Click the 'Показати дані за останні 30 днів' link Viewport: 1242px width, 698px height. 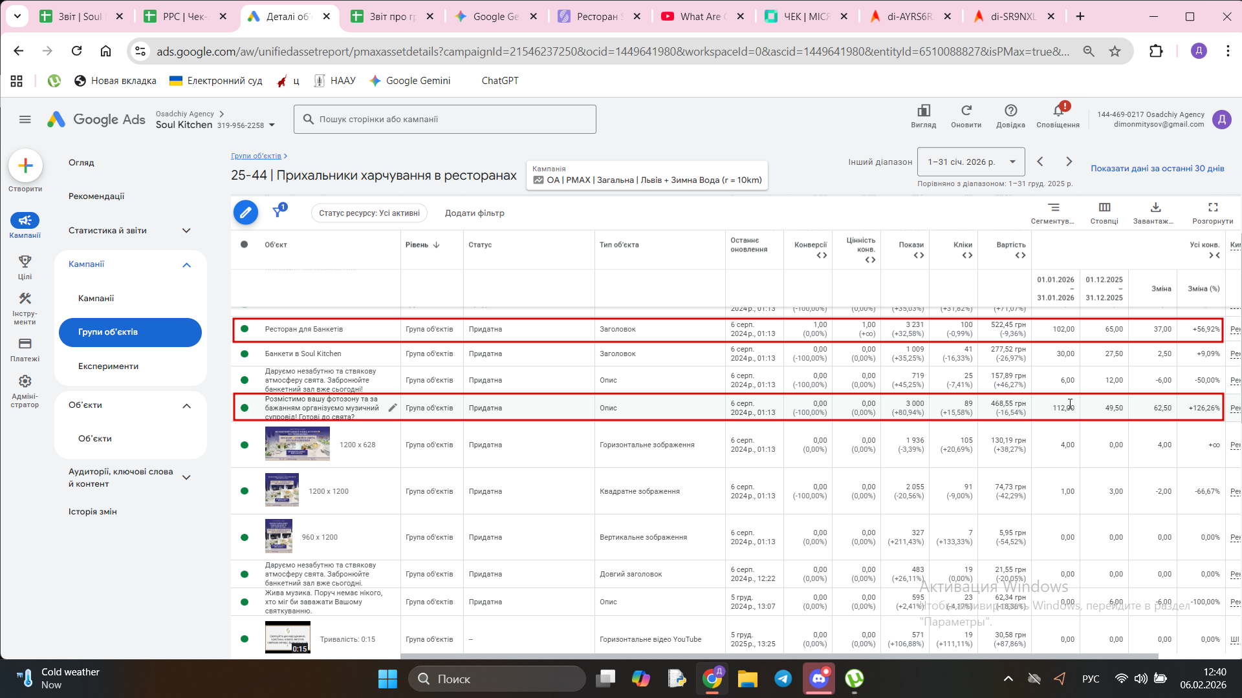(x=1157, y=168)
